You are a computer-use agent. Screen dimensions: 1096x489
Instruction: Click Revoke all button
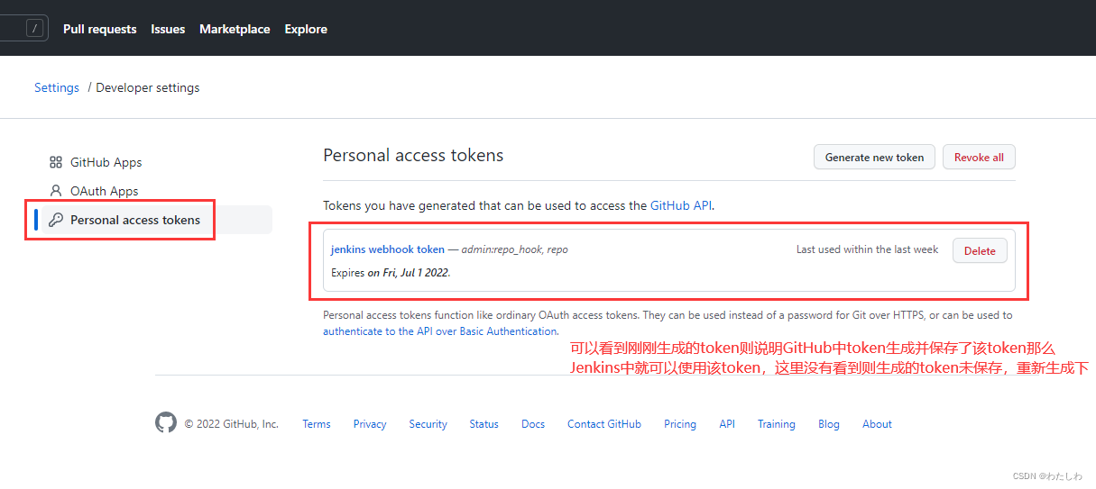(979, 157)
